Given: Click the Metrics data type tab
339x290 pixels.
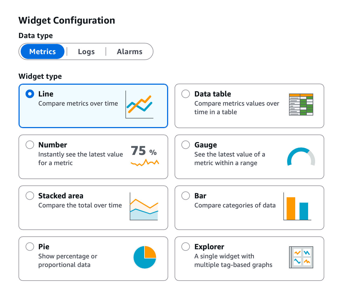Looking at the screenshot, I should tap(42, 51).
